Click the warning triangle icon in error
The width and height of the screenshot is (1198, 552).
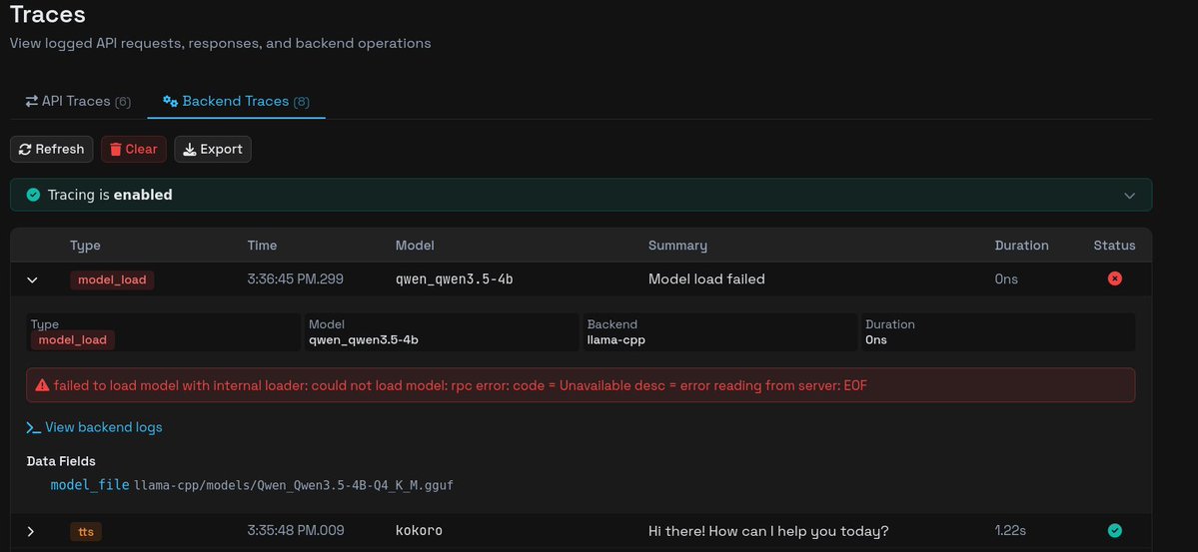pyautogui.click(x=41, y=385)
